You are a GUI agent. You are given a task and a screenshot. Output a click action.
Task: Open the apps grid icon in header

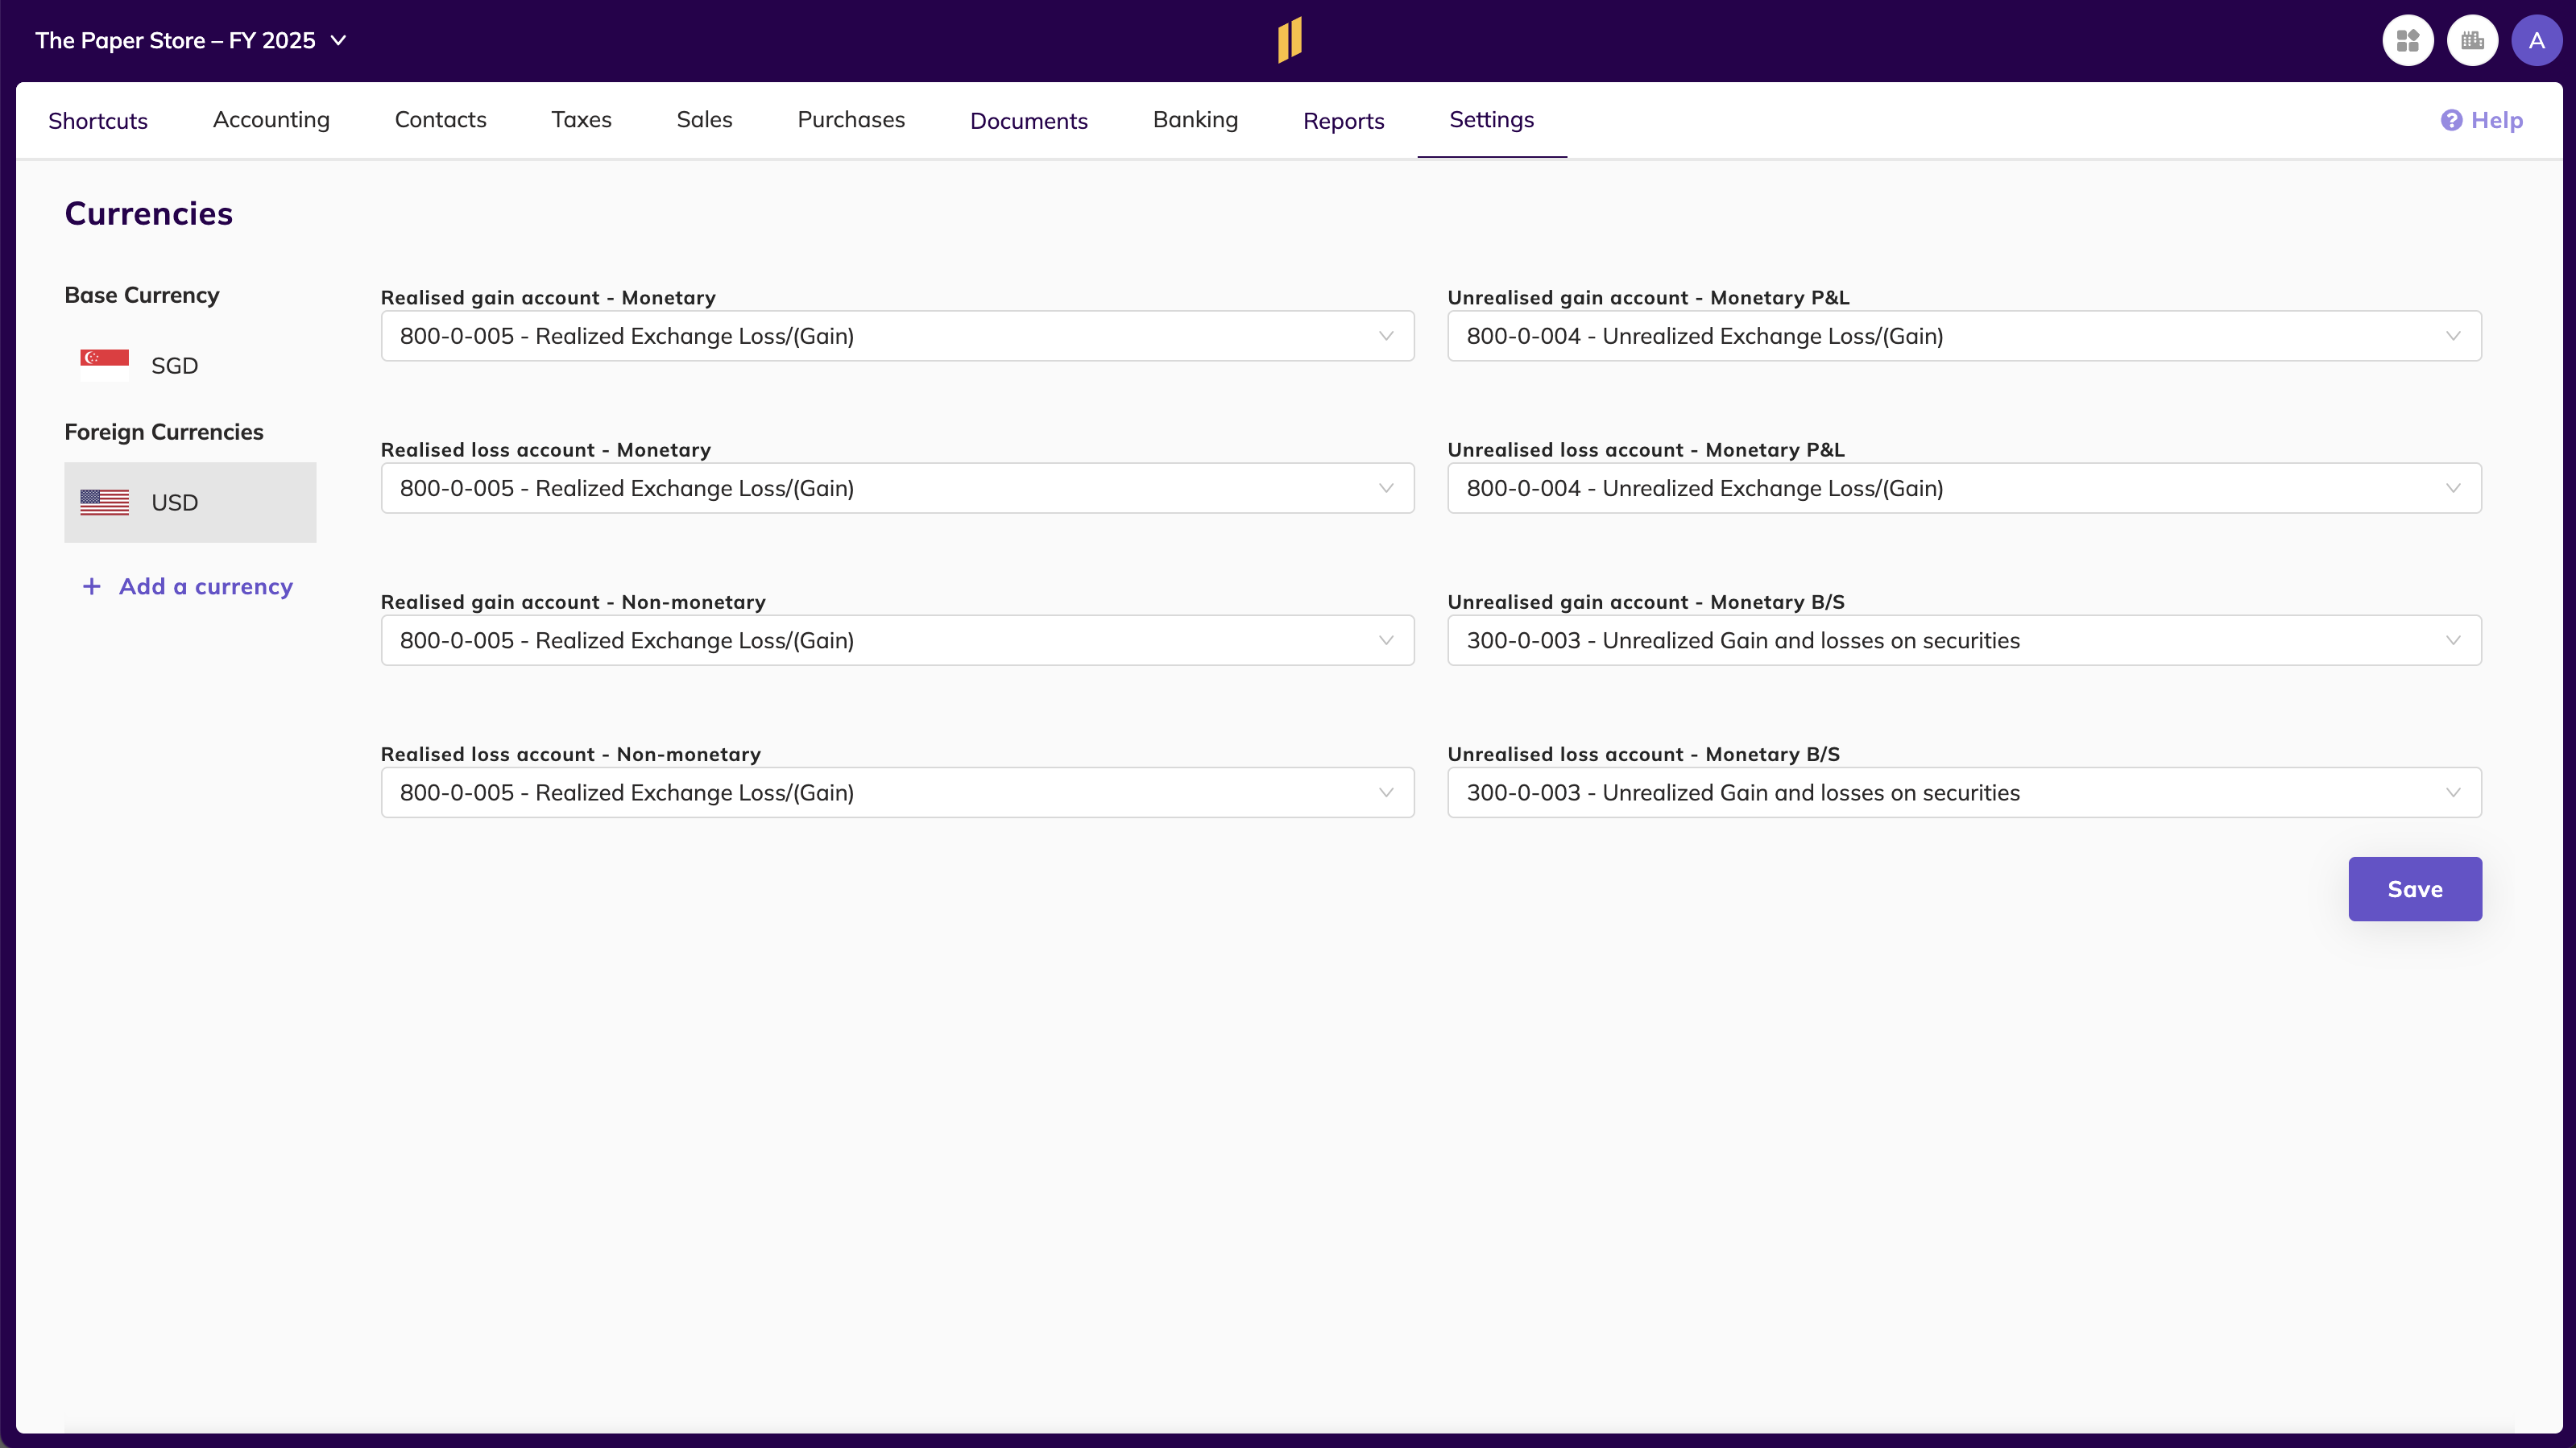2408,41
